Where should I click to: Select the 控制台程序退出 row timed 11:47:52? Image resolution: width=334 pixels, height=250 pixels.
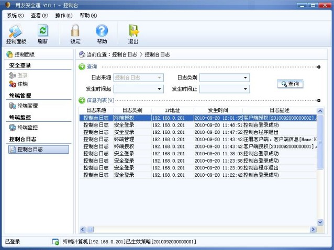tap(198, 132)
